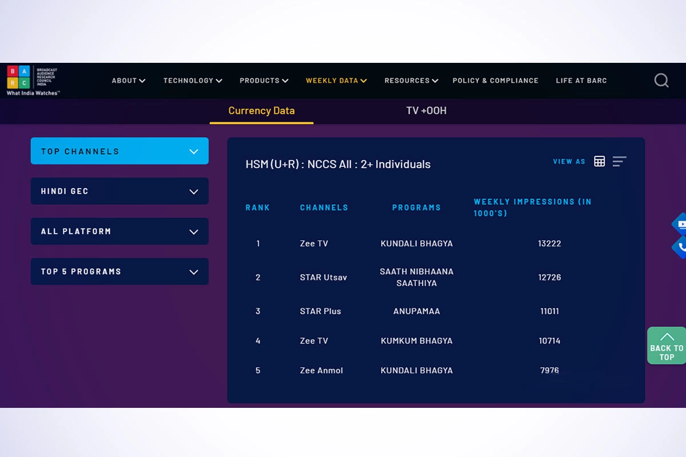The height and width of the screenshot is (457, 686).
Task: Click the BARC logo in header
Action: tap(32, 80)
